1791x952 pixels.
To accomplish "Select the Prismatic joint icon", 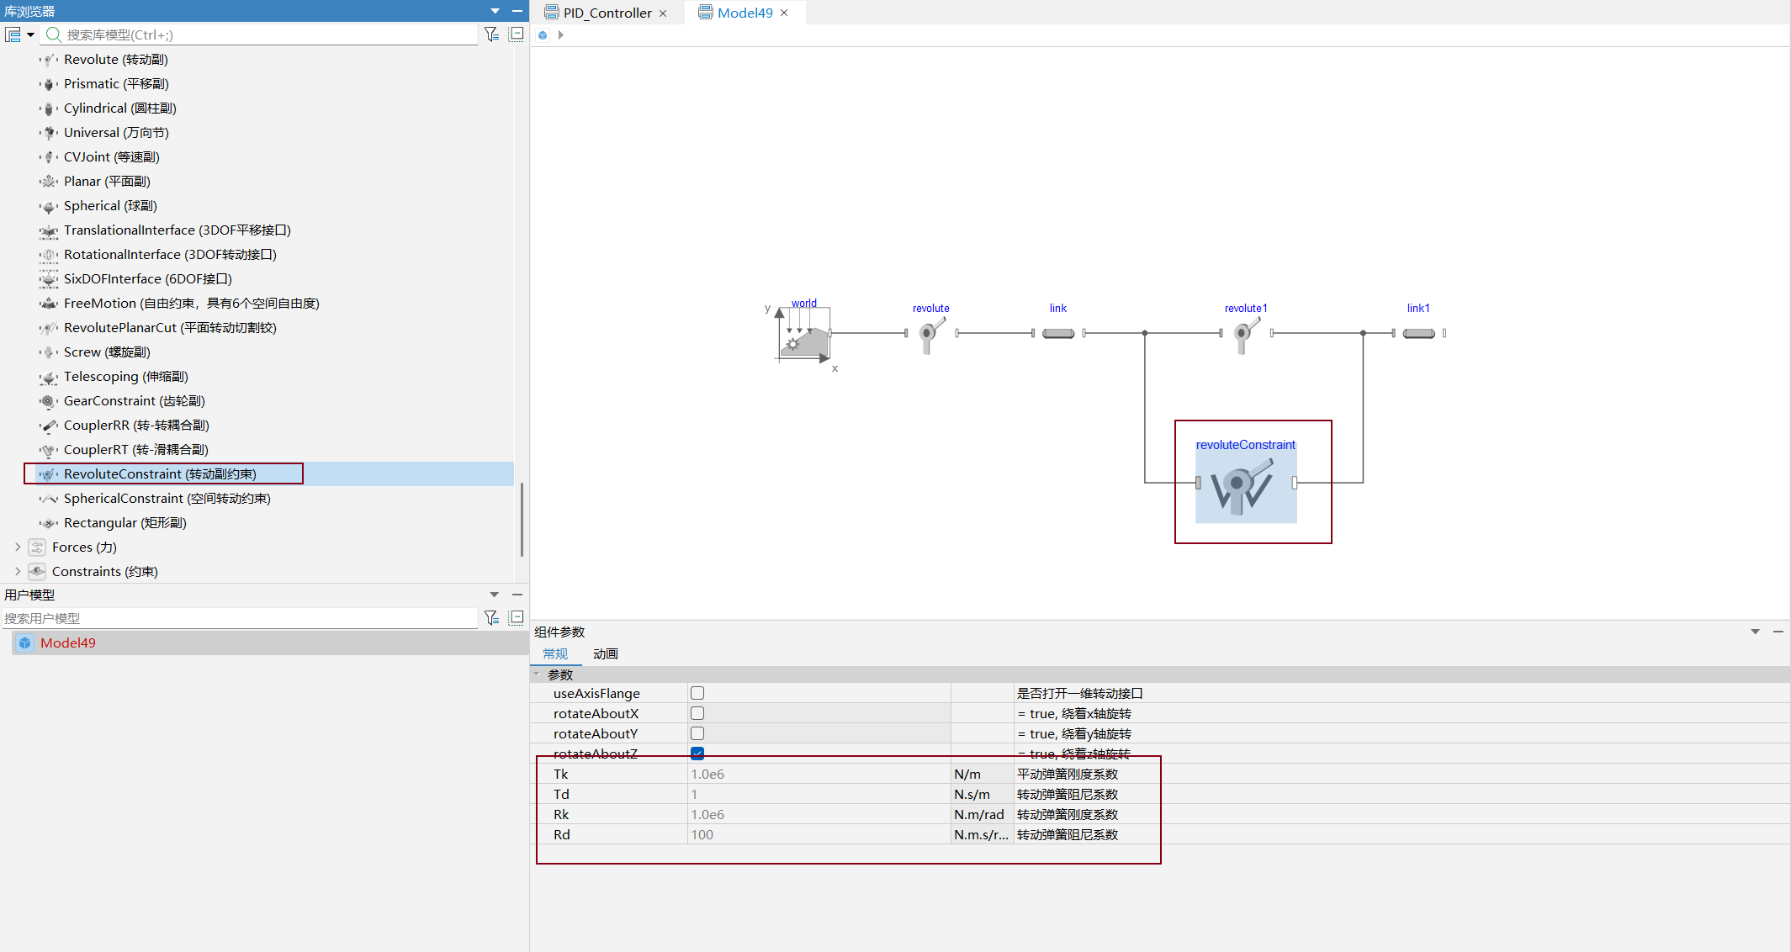I will coord(49,84).
